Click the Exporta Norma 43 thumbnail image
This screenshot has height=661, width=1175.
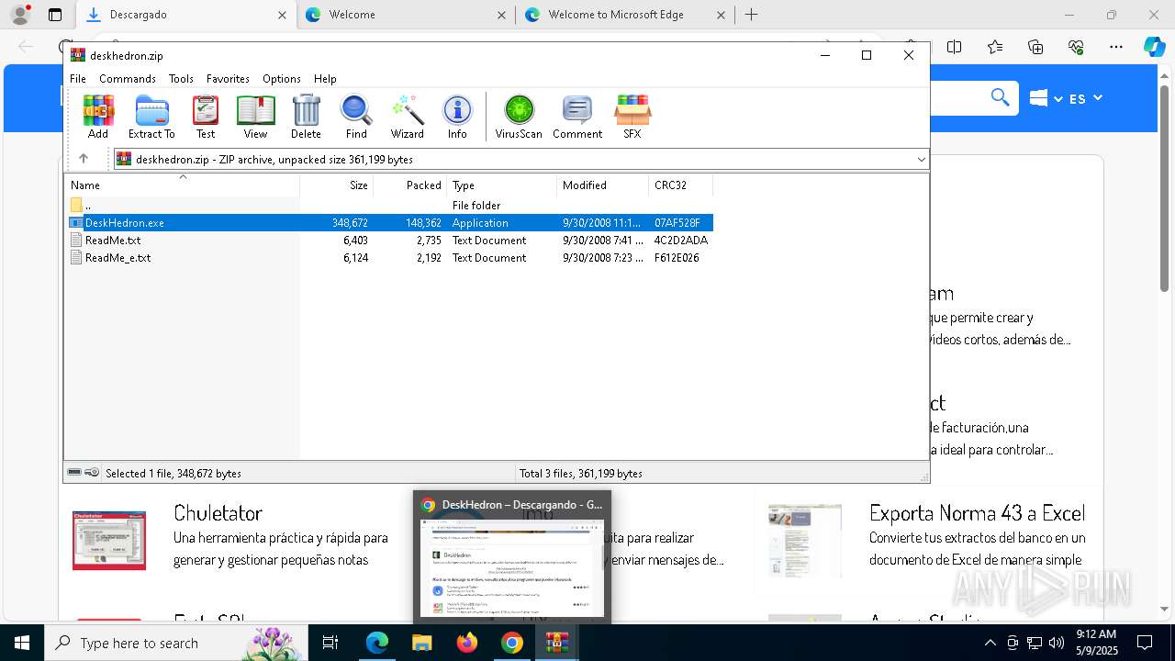point(805,541)
